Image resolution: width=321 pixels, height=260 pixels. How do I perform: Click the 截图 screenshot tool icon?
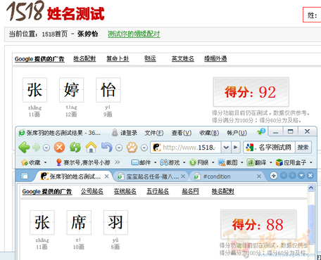222,162
